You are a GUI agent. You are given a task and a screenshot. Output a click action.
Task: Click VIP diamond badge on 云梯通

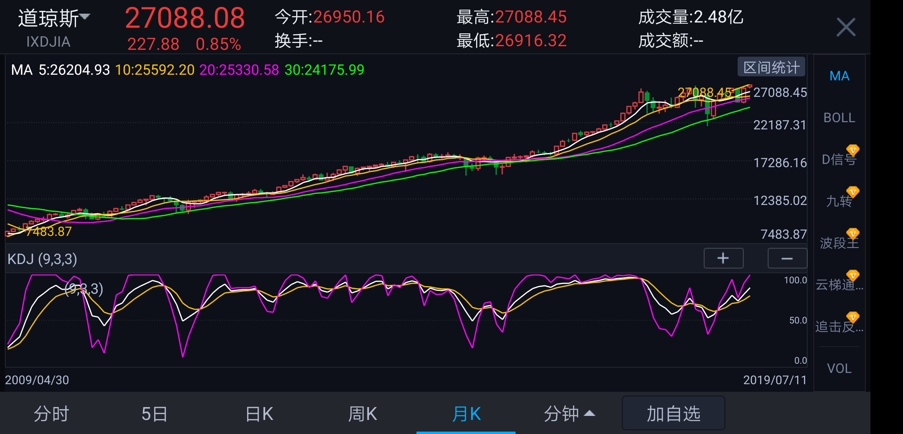[853, 276]
